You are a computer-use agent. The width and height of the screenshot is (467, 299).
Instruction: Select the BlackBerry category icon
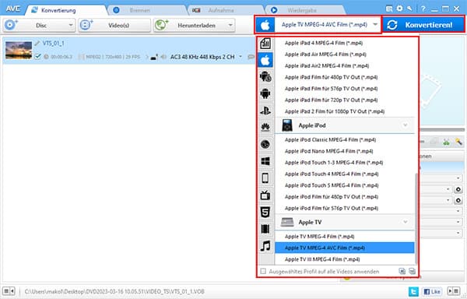pyautogui.click(x=265, y=144)
